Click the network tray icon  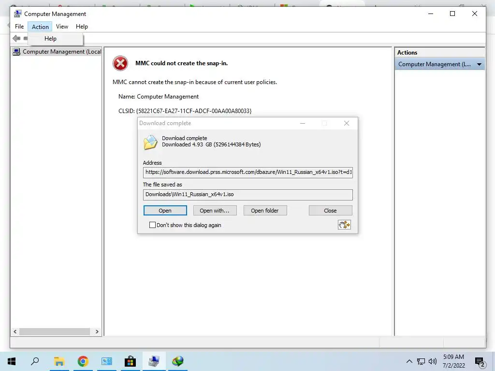pos(421,361)
